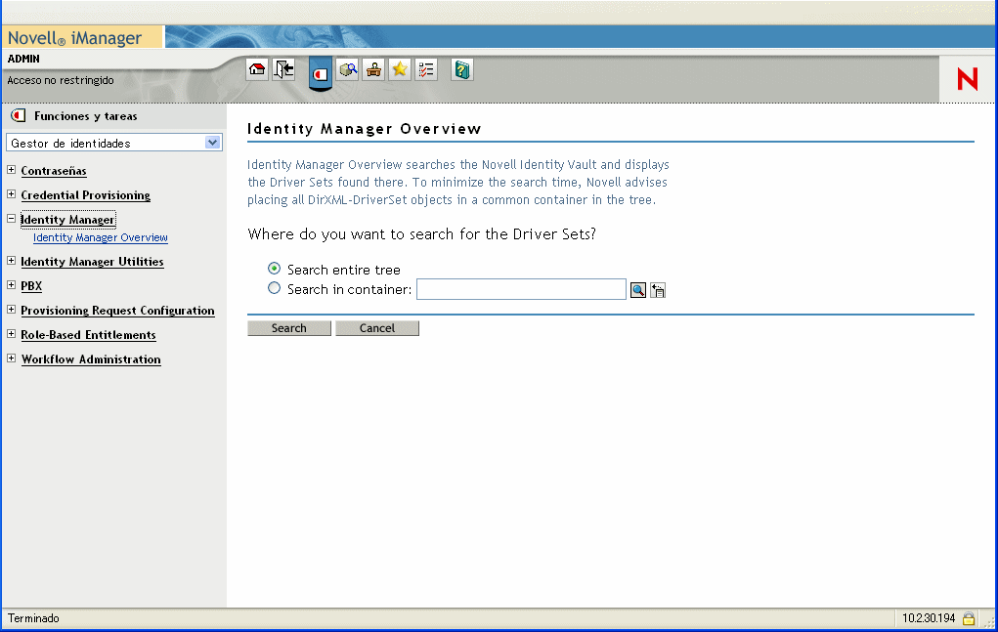Viewport: 998px width, 632px height.
Task: Open the View Objects magnifier icon
Action: 348,69
